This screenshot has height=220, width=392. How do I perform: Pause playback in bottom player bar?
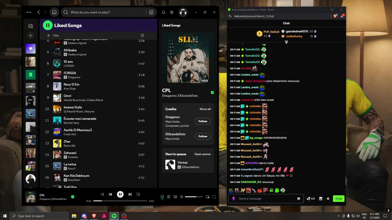[120, 194]
